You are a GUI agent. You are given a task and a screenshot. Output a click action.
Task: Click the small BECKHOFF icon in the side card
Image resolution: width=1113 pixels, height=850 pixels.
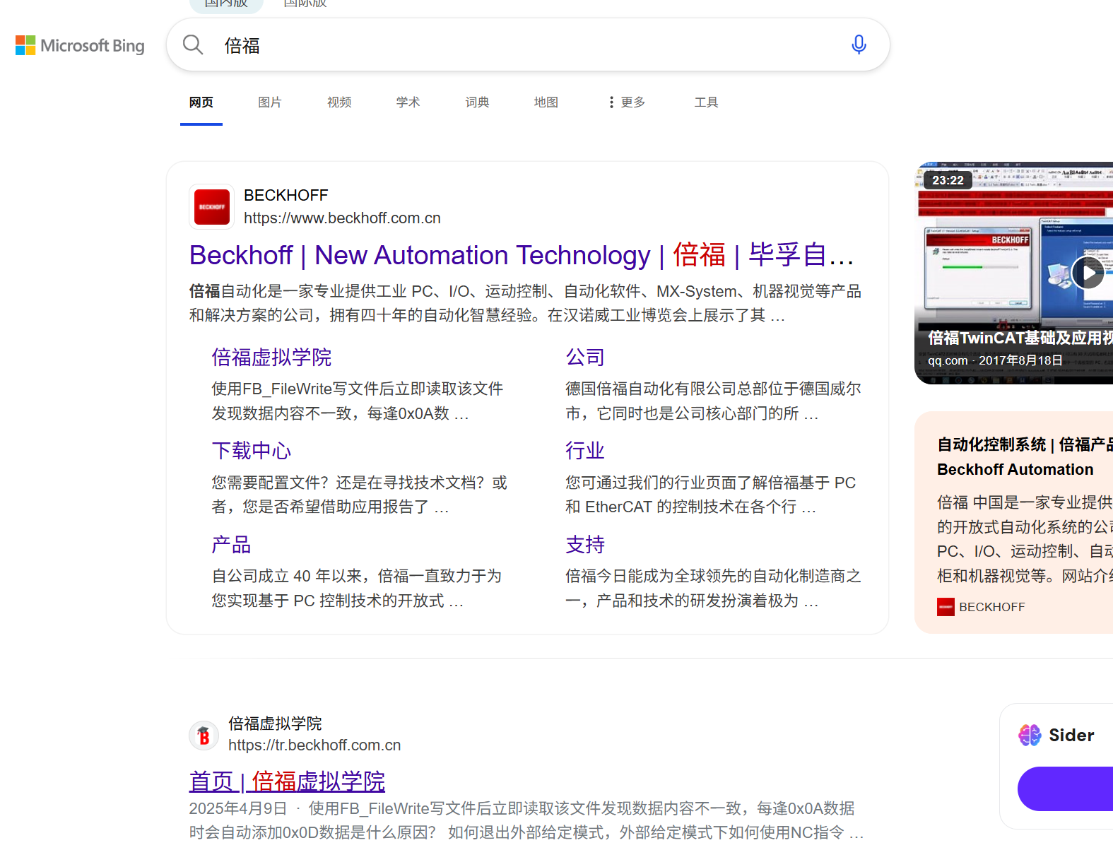pyautogui.click(x=946, y=607)
